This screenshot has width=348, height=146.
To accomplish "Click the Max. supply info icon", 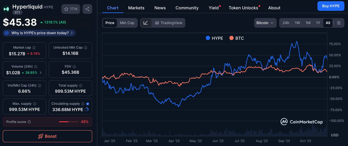I will pyautogui.click(x=35, y=104).
